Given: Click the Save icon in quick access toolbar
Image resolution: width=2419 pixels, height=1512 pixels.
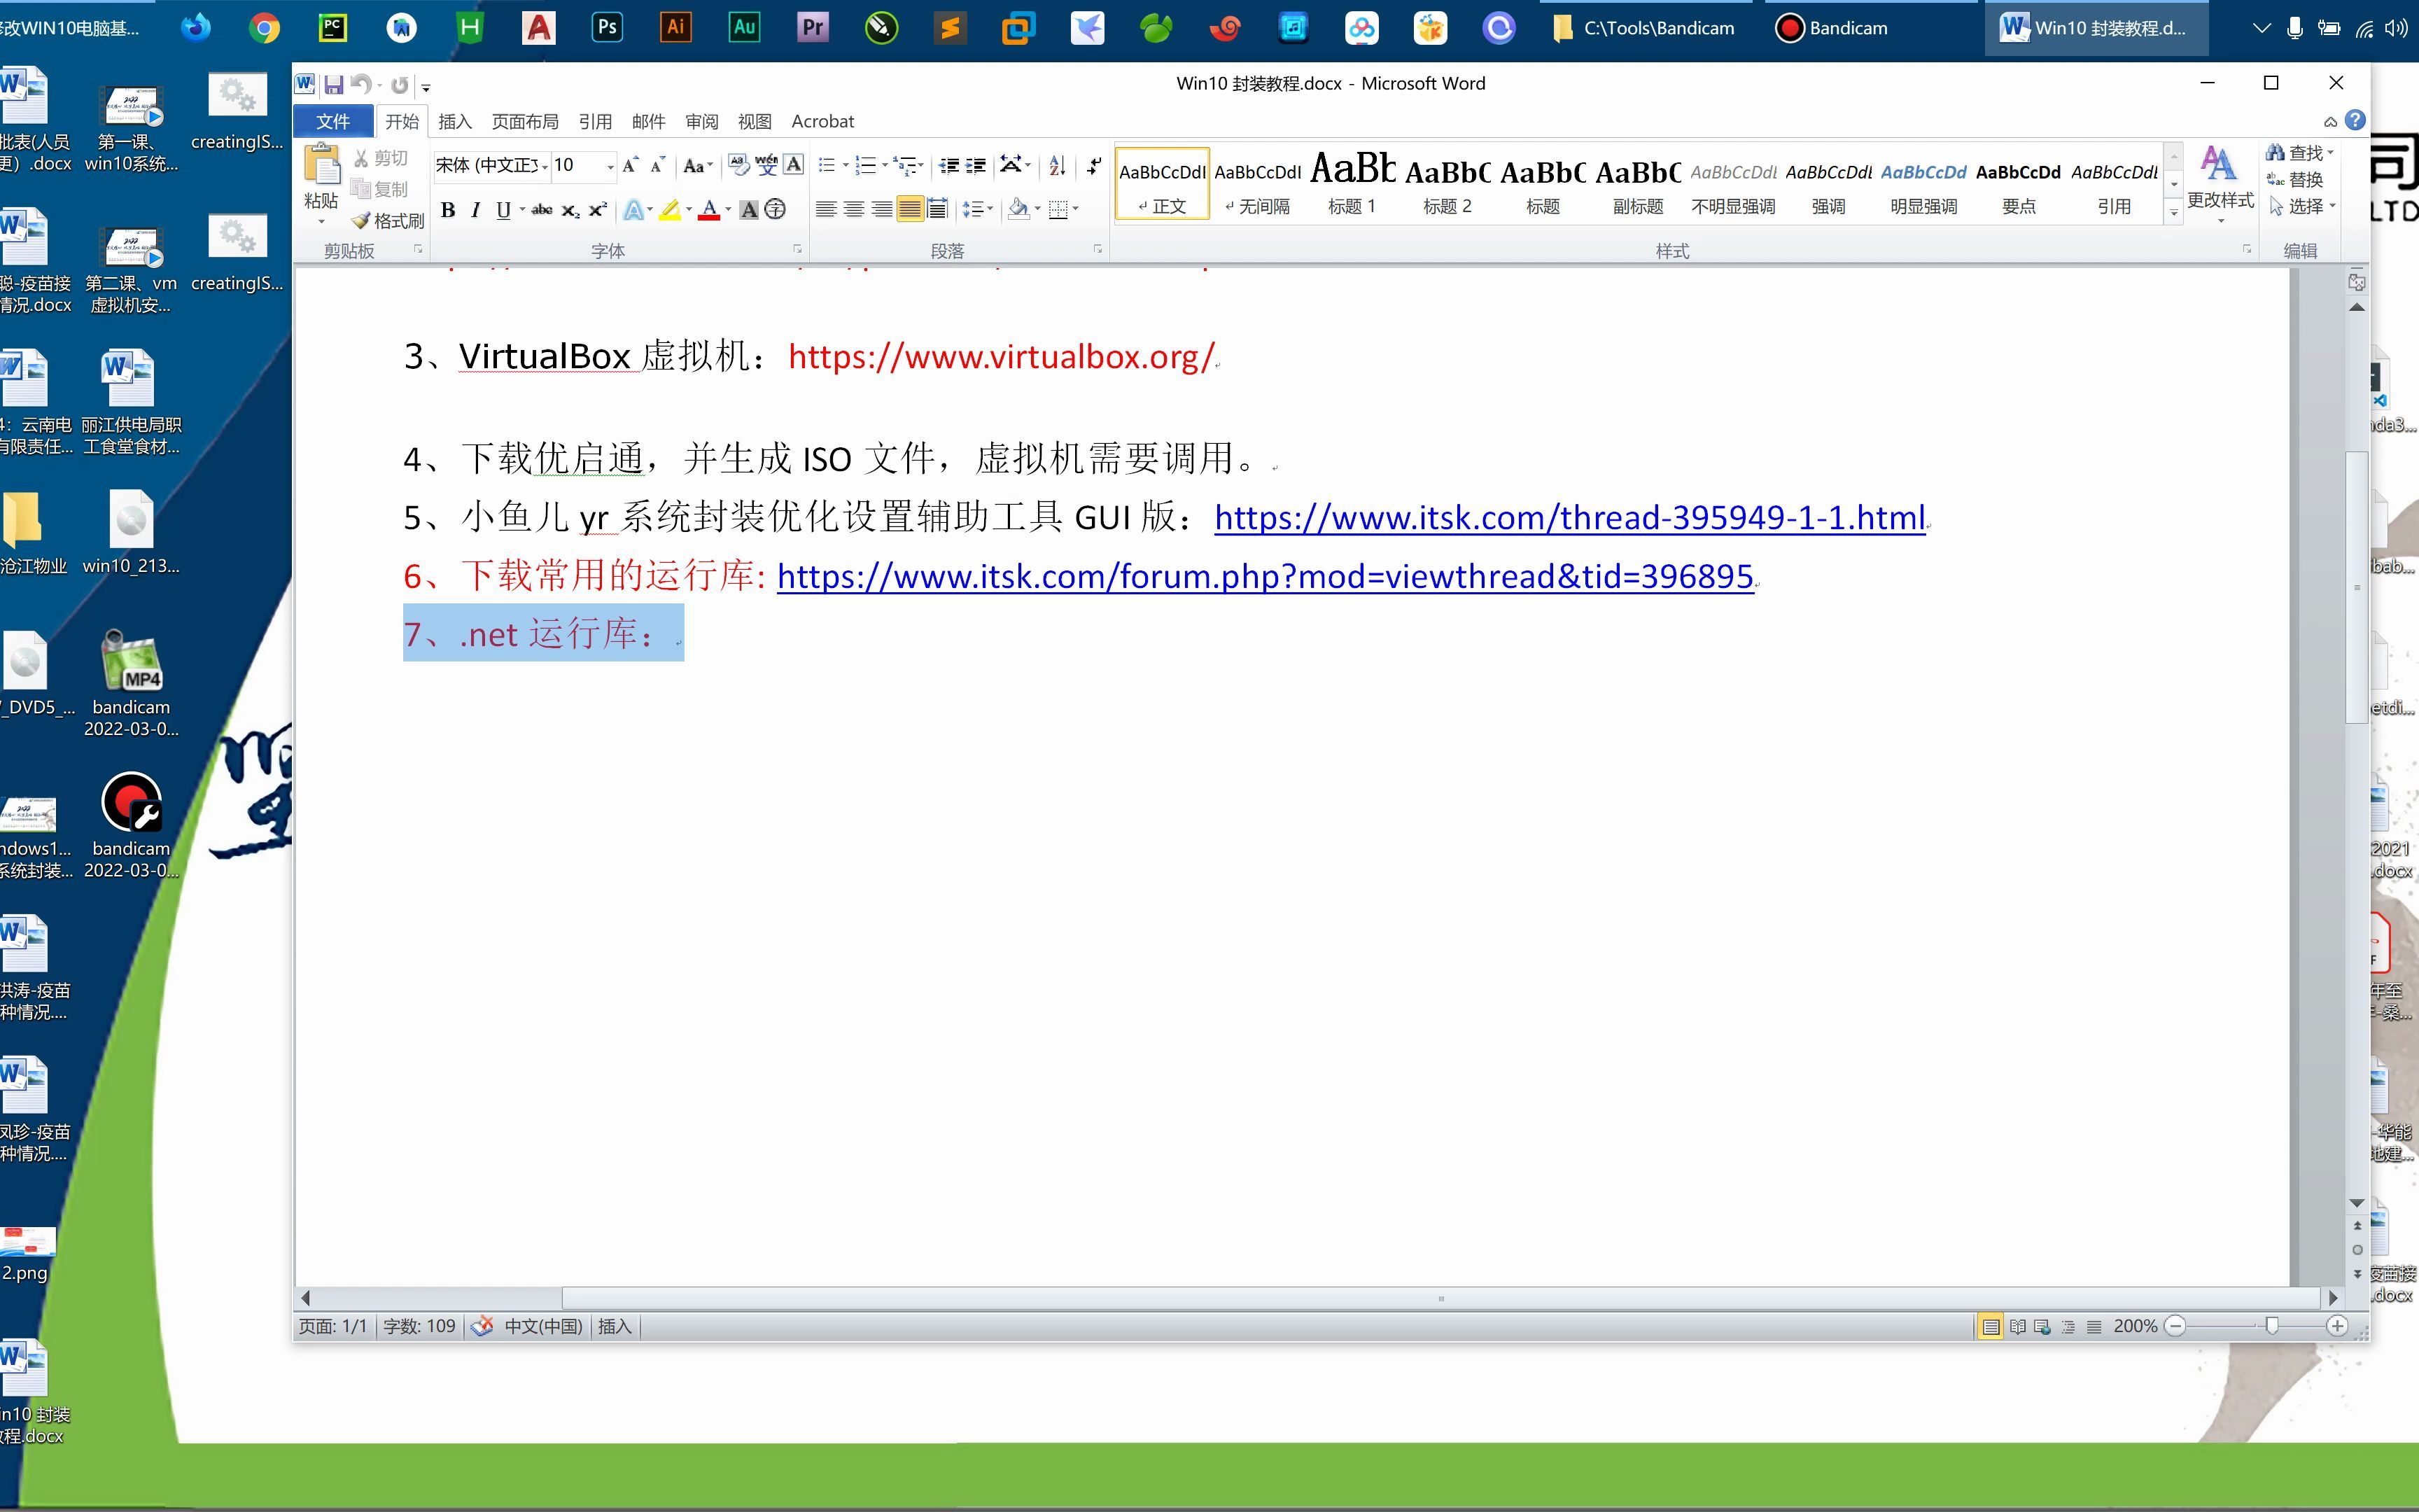Looking at the screenshot, I should (334, 85).
